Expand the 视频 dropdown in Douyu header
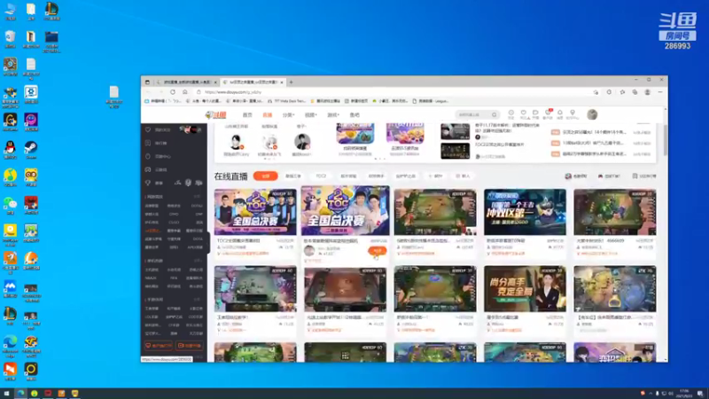709x399 pixels. (x=311, y=115)
